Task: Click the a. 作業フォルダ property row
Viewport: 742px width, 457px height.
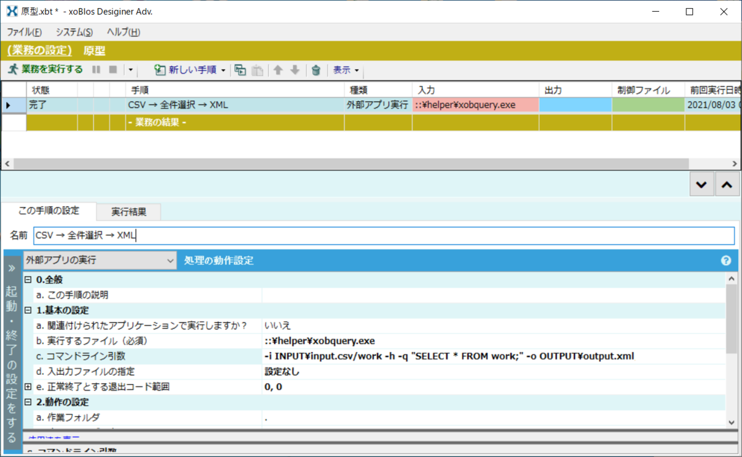Action: click(379, 417)
